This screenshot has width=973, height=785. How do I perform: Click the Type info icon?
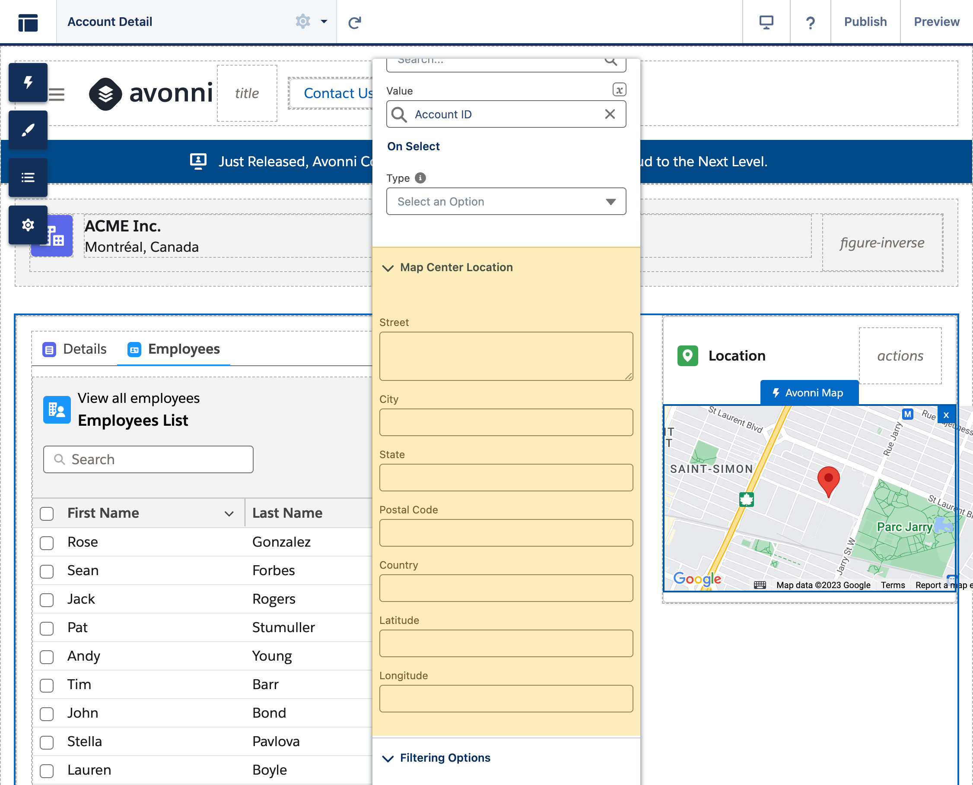pos(420,178)
